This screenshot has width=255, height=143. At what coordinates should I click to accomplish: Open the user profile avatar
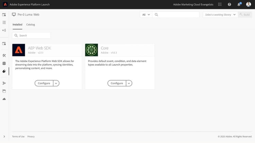248,4
